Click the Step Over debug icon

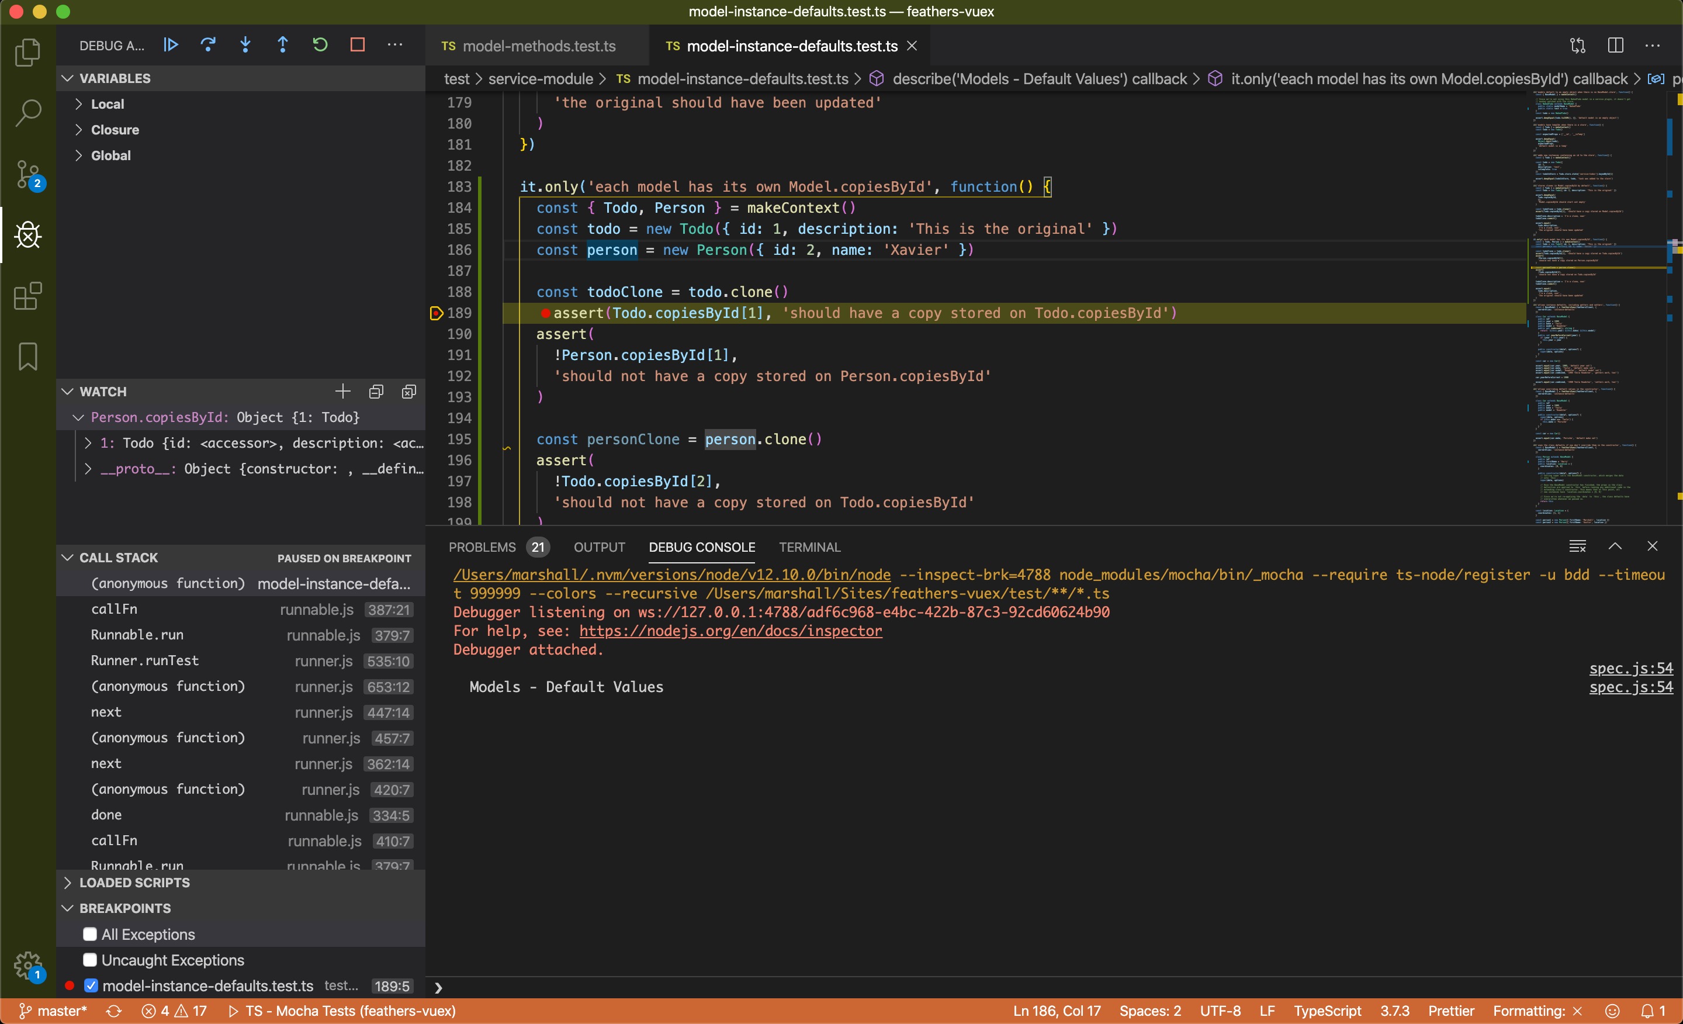pos(208,45)
